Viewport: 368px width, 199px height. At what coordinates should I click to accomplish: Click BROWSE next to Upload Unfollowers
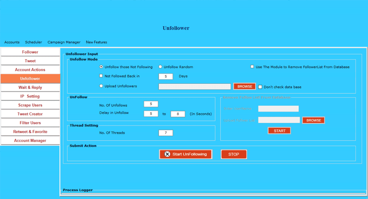click(x=245, y=87)
